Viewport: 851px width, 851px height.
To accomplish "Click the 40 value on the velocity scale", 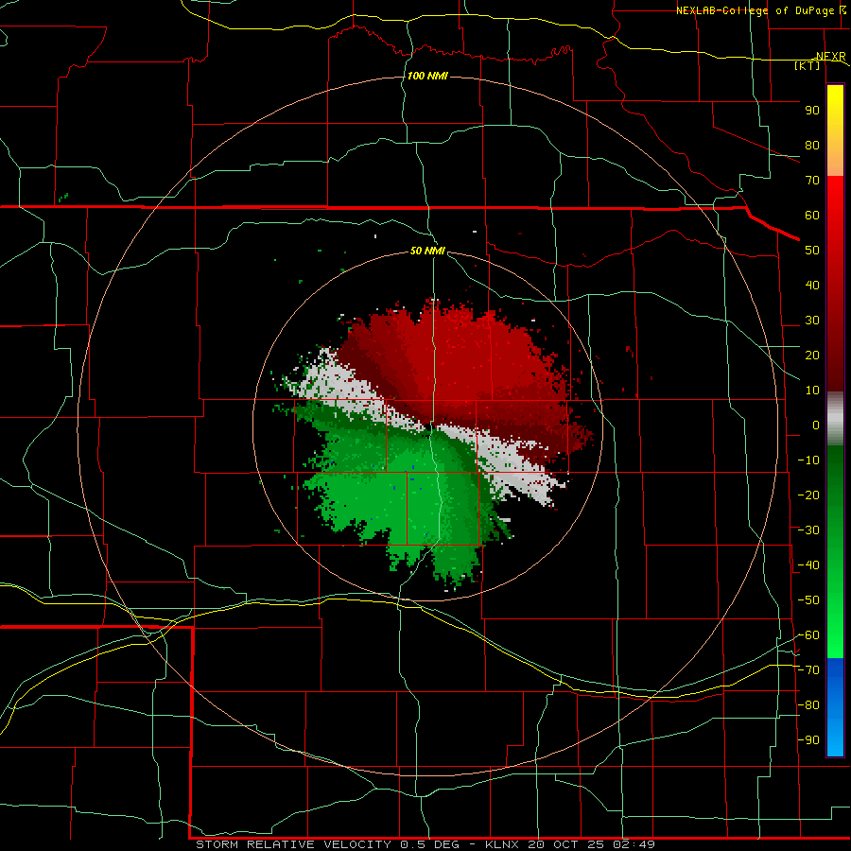I will coord(812,285).
